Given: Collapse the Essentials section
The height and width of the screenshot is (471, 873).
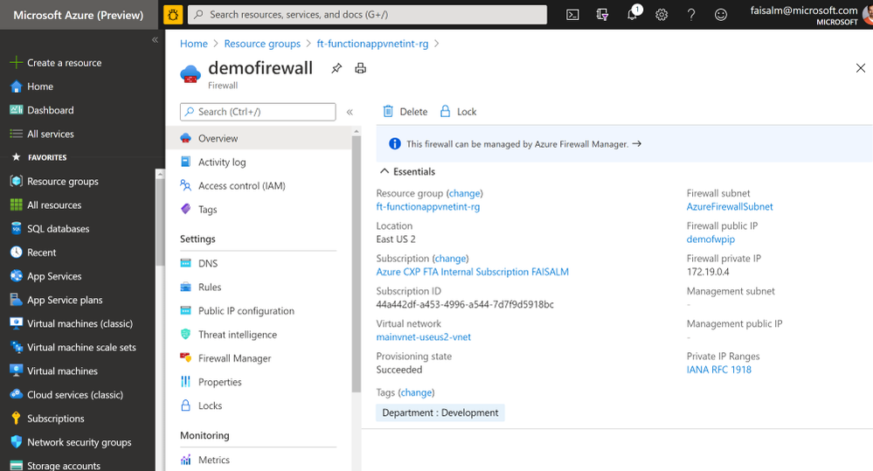Looking at the screenshot, I should (x=385, y=171).
